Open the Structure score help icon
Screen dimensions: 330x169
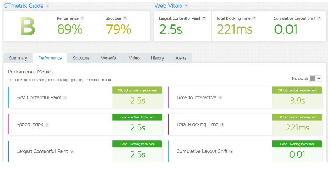tap(125, 18)
